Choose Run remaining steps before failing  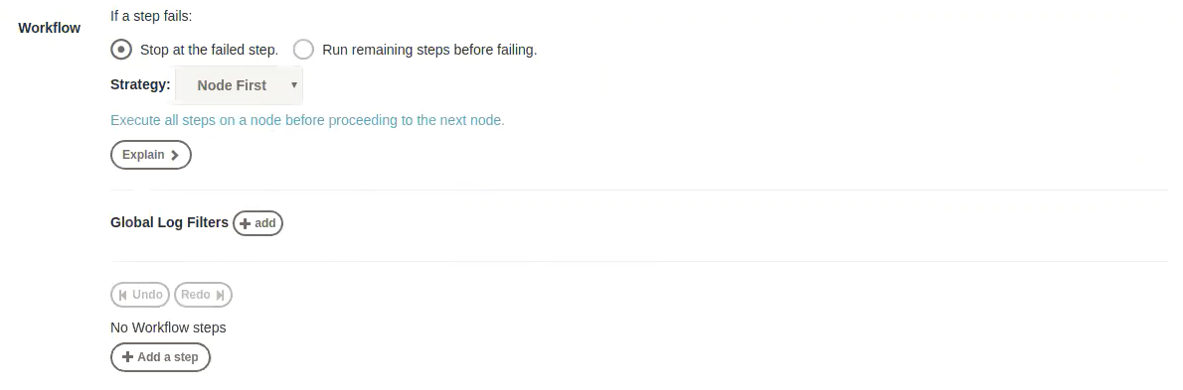303,50
